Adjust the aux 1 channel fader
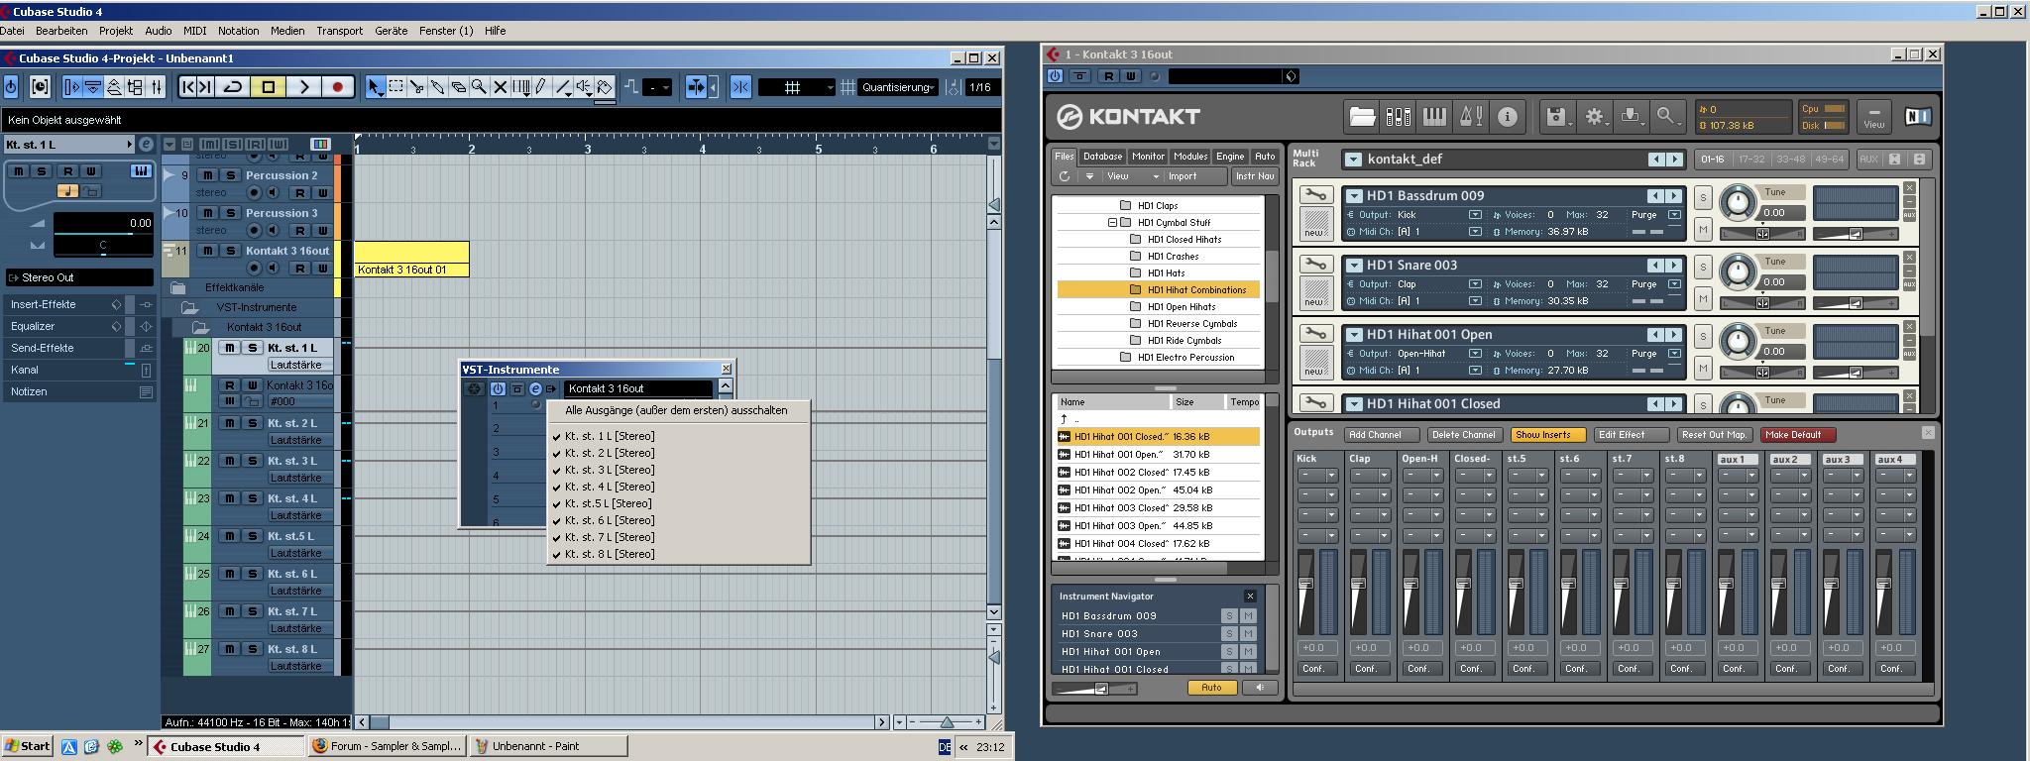Viewport: 2030px width, 761px height. tap(1726, 583)
